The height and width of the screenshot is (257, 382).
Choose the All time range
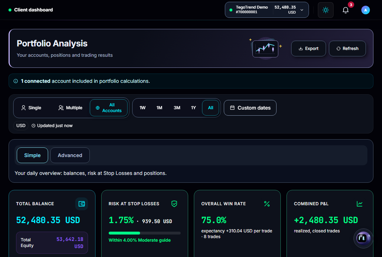(211, 108)
